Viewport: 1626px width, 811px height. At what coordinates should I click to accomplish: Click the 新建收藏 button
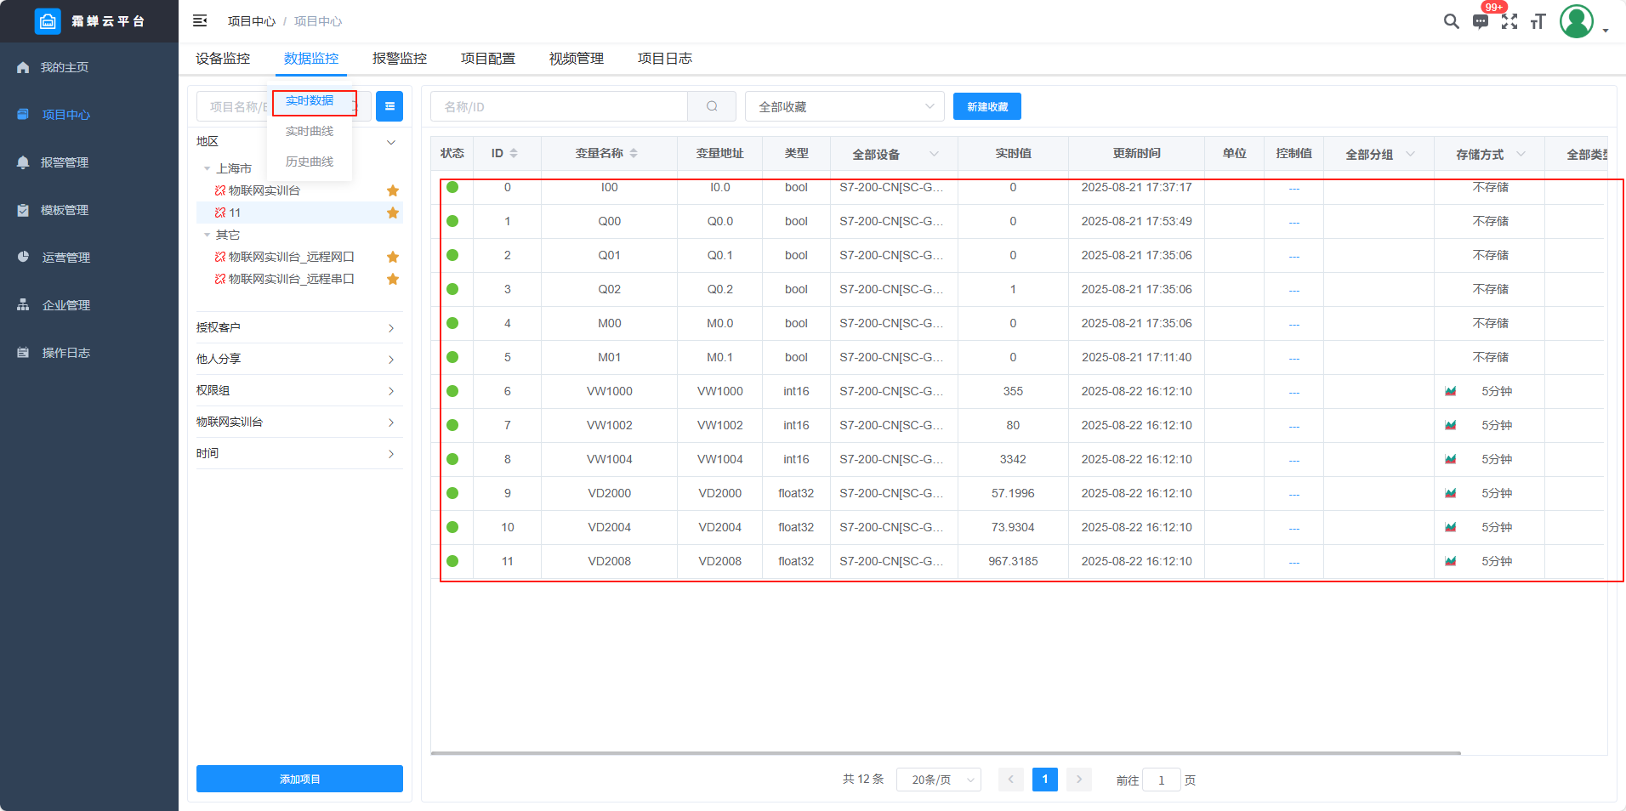click(986, 107)
